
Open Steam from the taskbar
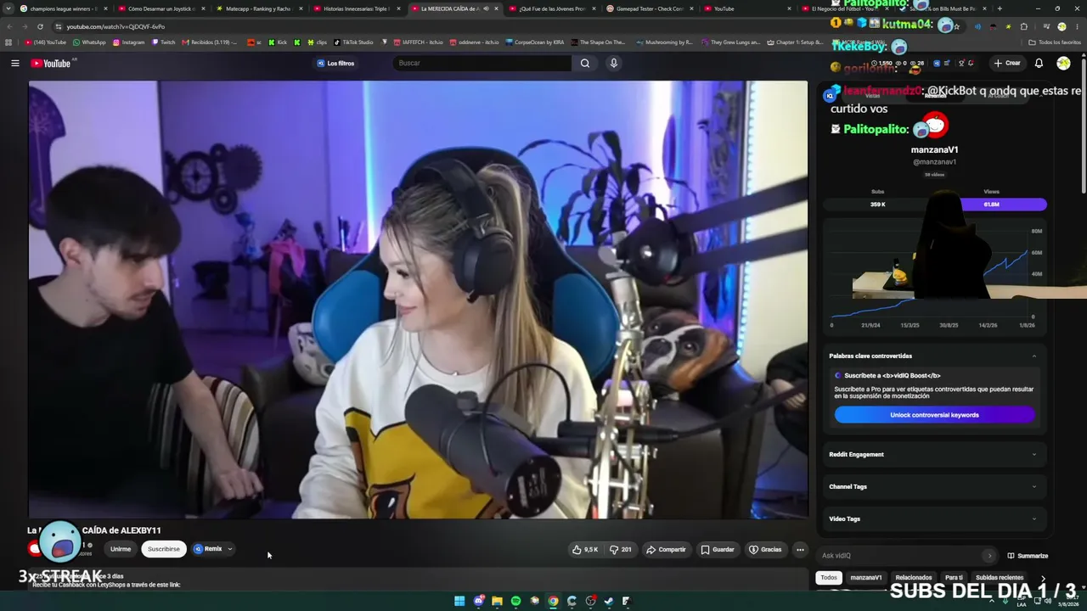click(609, 601)
